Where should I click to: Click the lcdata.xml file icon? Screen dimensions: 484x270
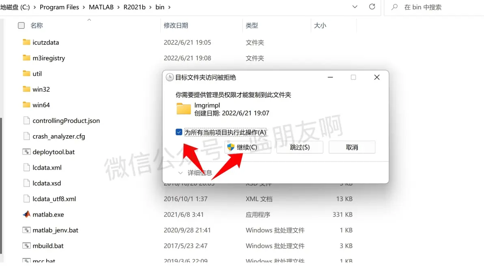tap(26, 168)
